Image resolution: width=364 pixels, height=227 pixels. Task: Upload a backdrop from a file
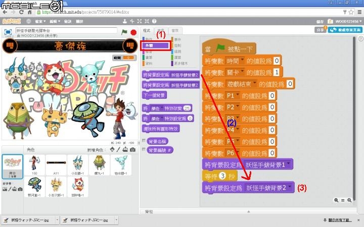click(x=14, y=189)
